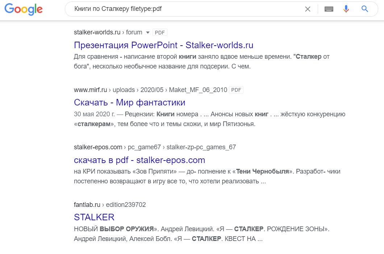Click snippet 'на КРИ показывать «Зов Припяти»'
The image size is (384, 254).
[x=125, y=171]
